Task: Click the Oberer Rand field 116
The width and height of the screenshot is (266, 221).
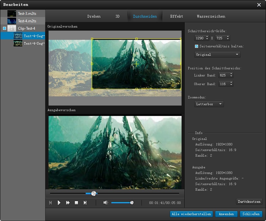Action: click(x=224, y=84)
